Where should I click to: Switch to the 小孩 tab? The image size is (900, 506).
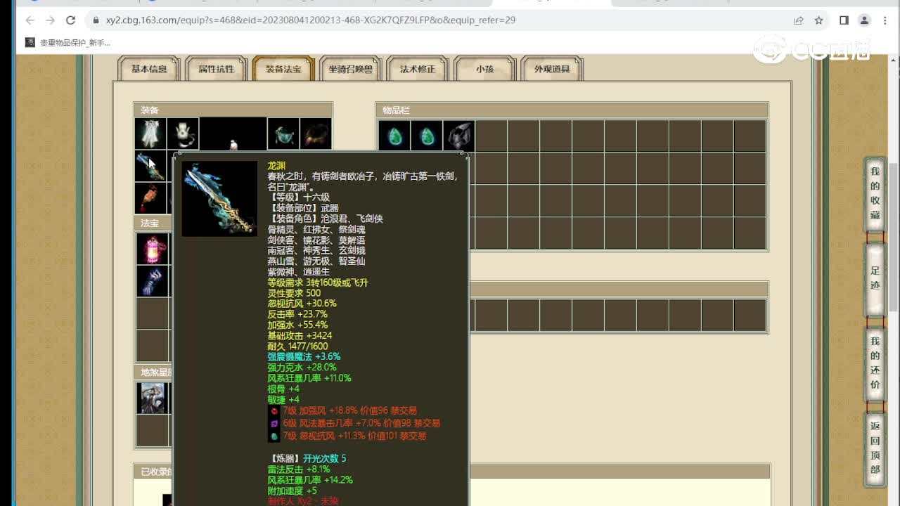tap(484, 69)
